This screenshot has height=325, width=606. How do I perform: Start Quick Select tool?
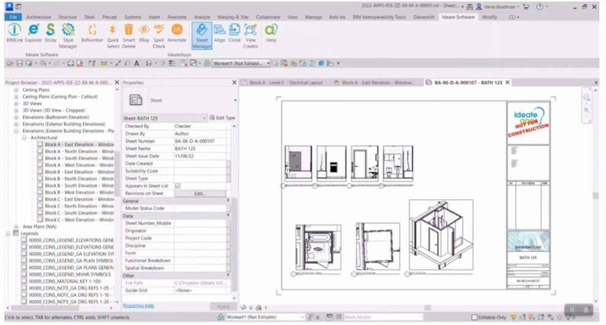(x=113, y=35)
